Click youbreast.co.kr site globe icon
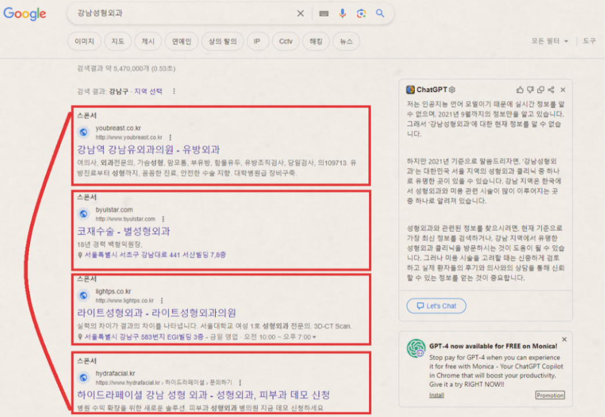The width and height of the screenshot is (605, 417). coord(84,132)
